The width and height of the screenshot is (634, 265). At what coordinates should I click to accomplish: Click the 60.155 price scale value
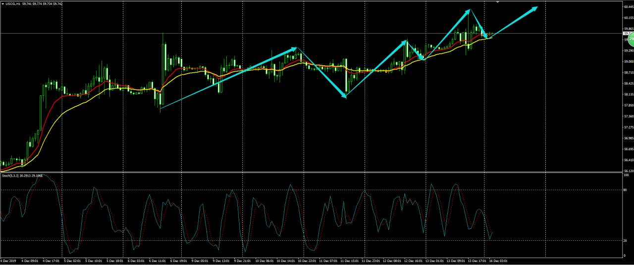click(629, 18)
